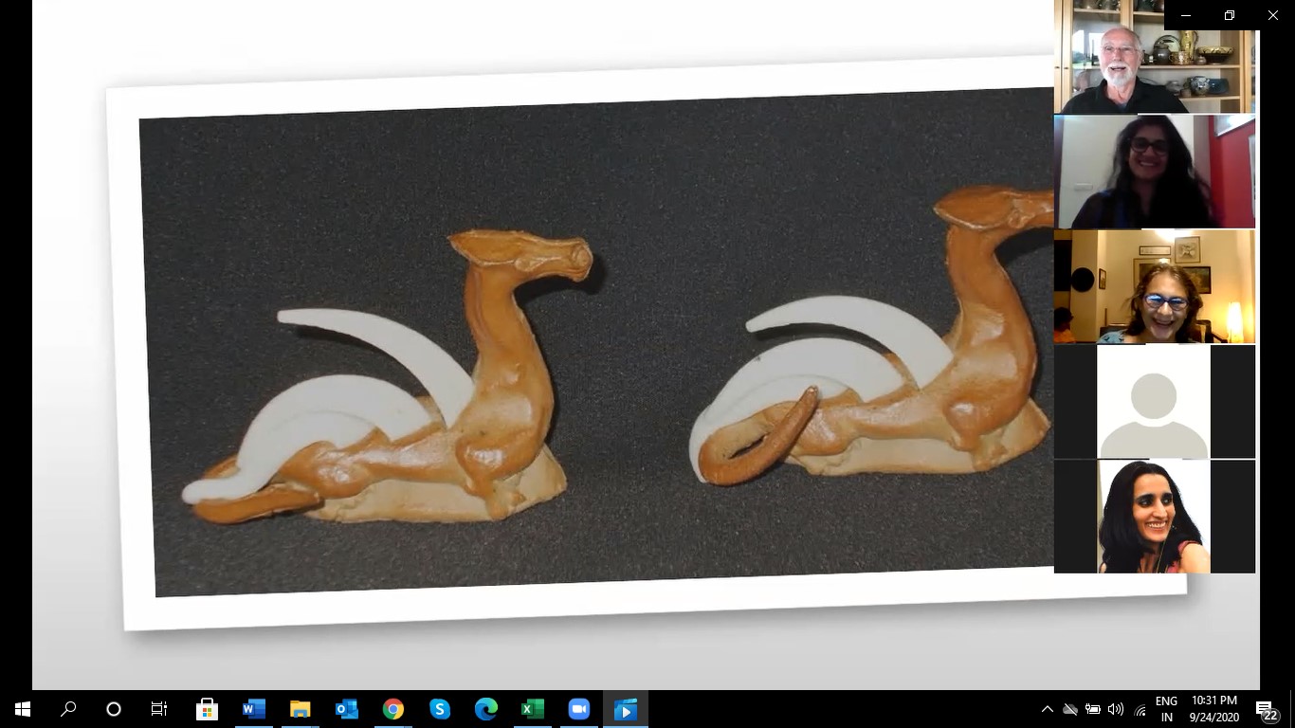Switch ENG IN input language

click(x=1166, y=709)
